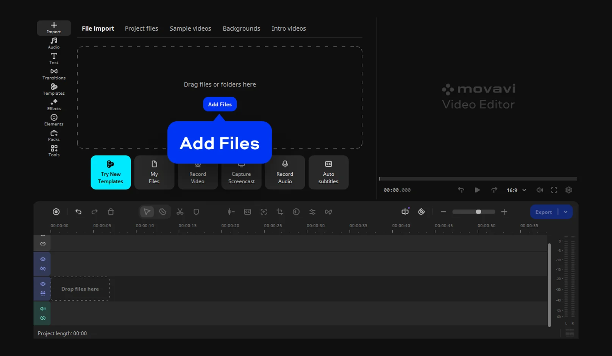
Task: Open the Transitions panel
Action: (x=54, y=74)
